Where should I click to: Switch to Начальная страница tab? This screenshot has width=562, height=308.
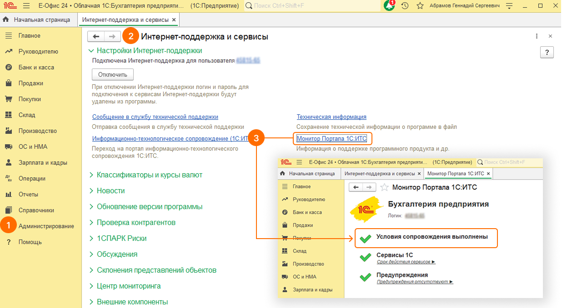pyautogui.click(x=39, y=20)
